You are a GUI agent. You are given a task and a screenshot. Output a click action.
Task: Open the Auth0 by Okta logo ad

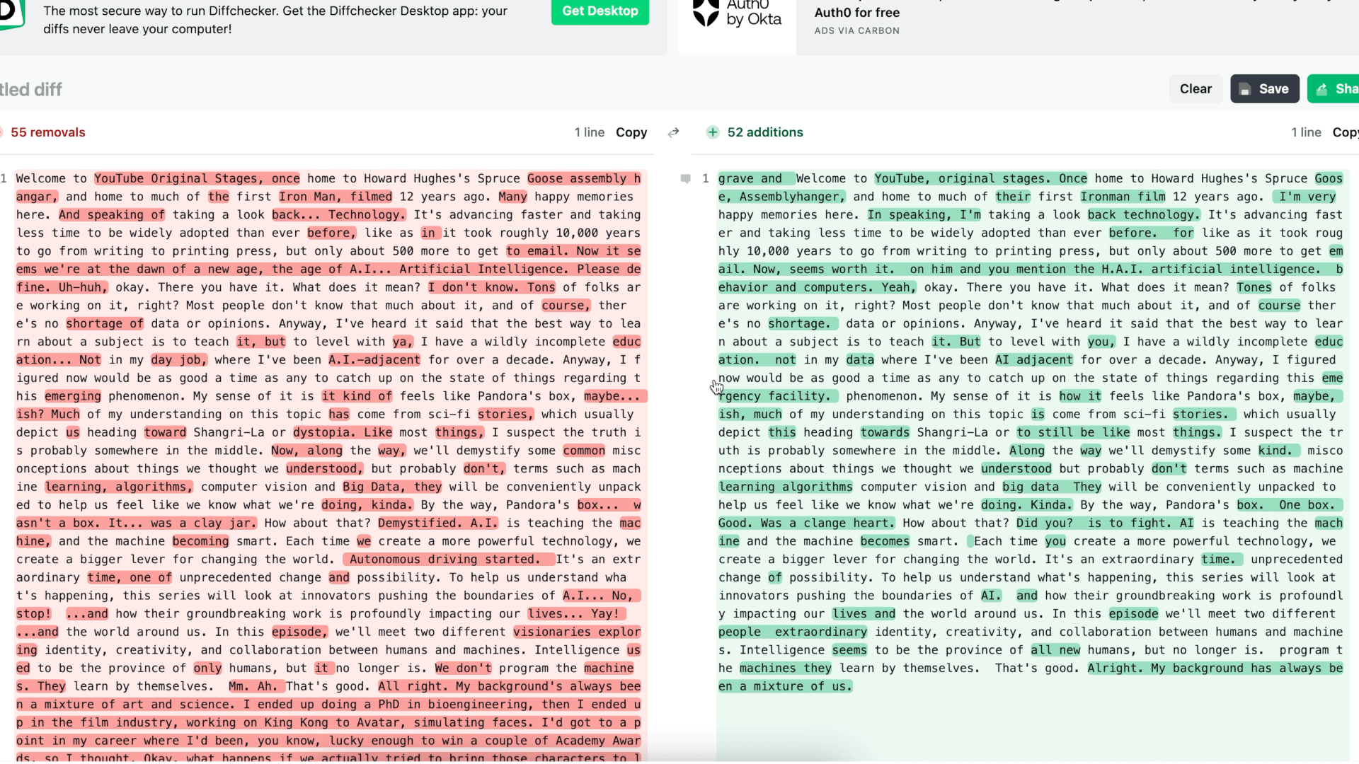737,16
